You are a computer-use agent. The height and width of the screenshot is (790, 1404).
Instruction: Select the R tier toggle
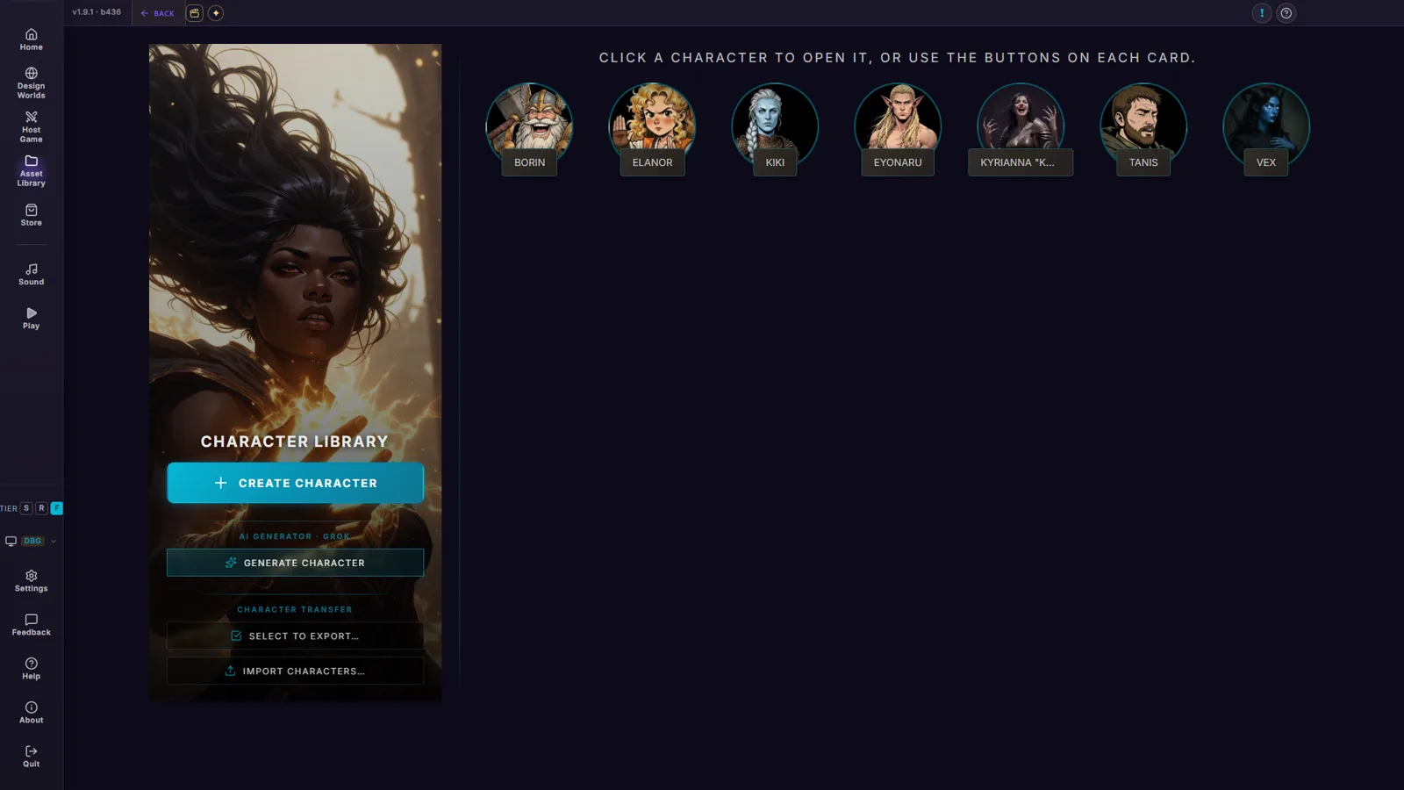tap(41, 508)
